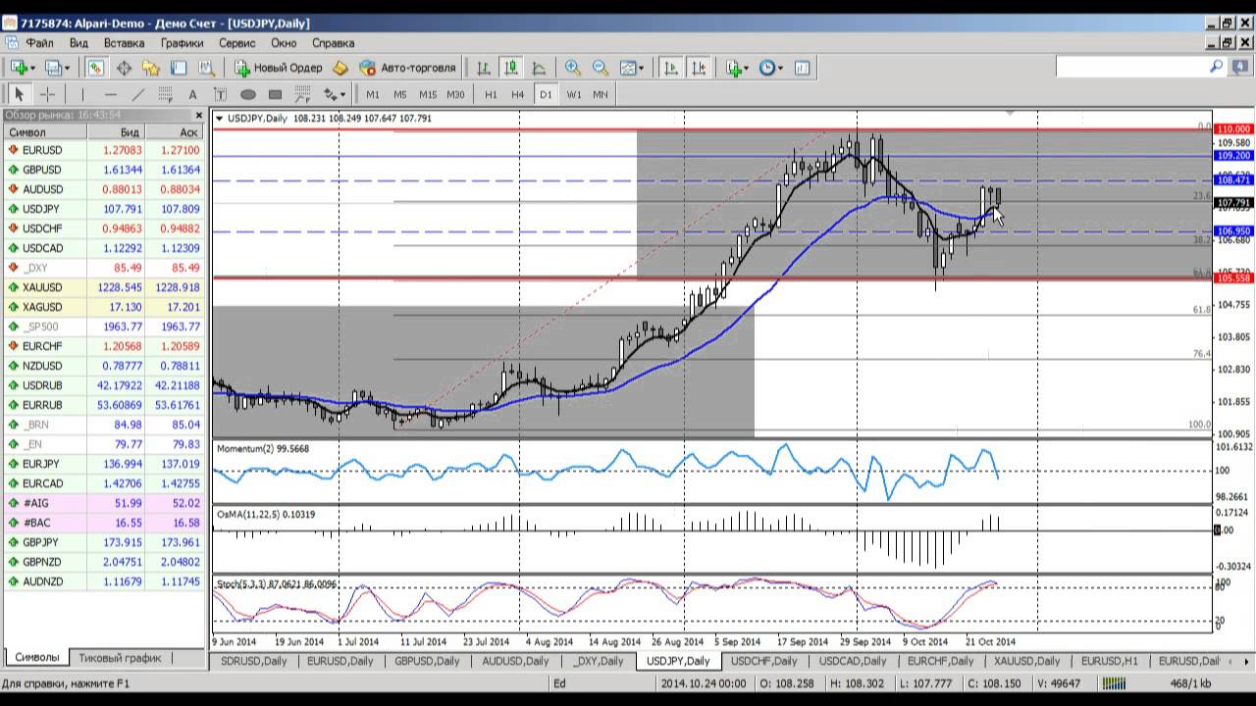Switch timeframe to H4
The width and height of the screenshot is (1256, 706).
(517, 94)
